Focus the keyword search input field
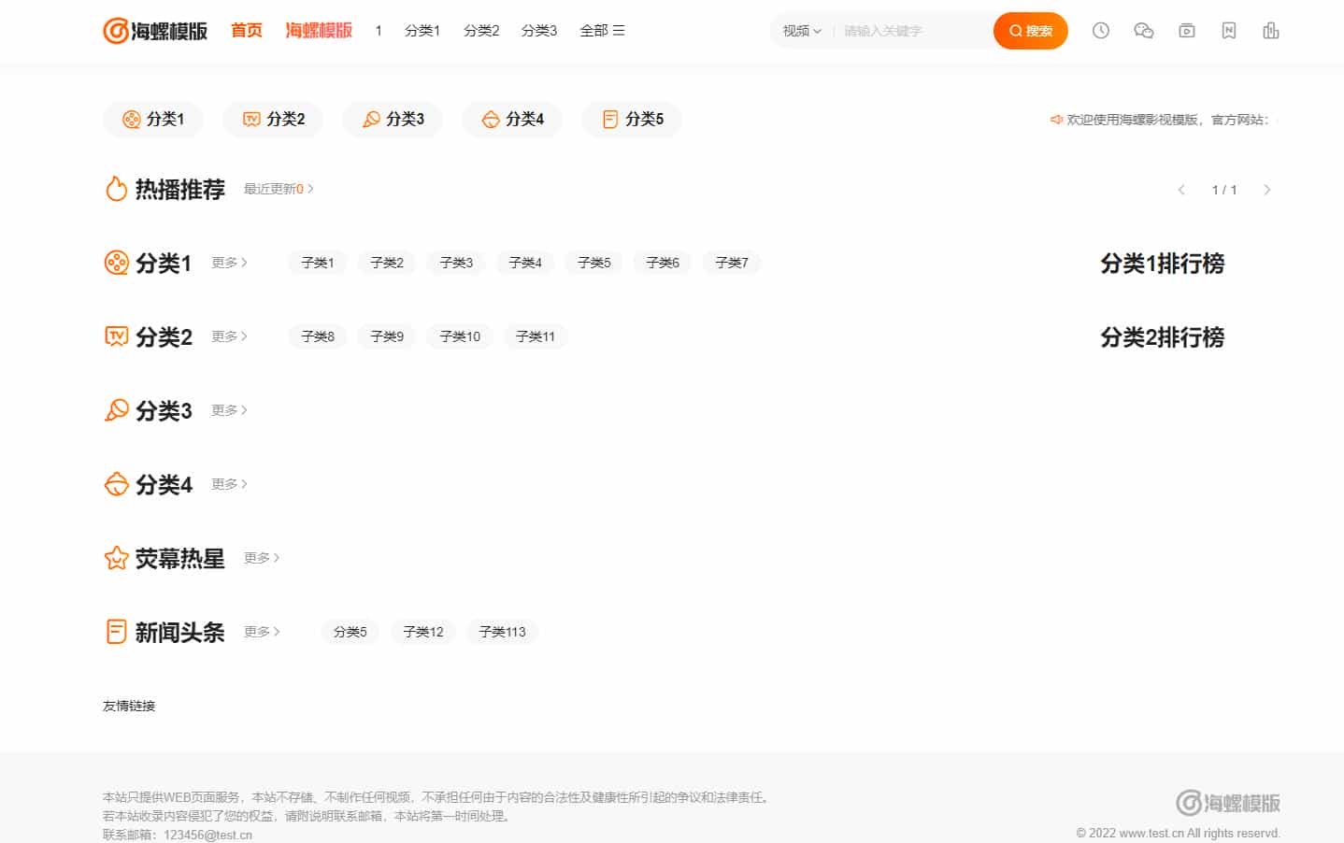This screenshot has width=1344, height=843. point(911,31)
